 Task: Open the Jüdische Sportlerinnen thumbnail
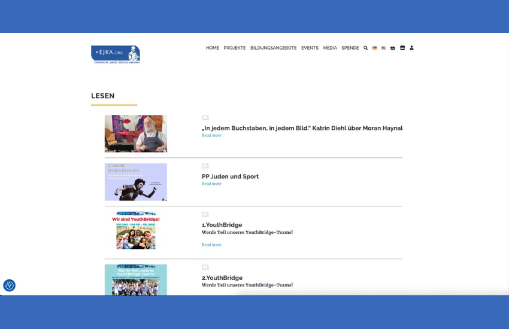[136, 182]
